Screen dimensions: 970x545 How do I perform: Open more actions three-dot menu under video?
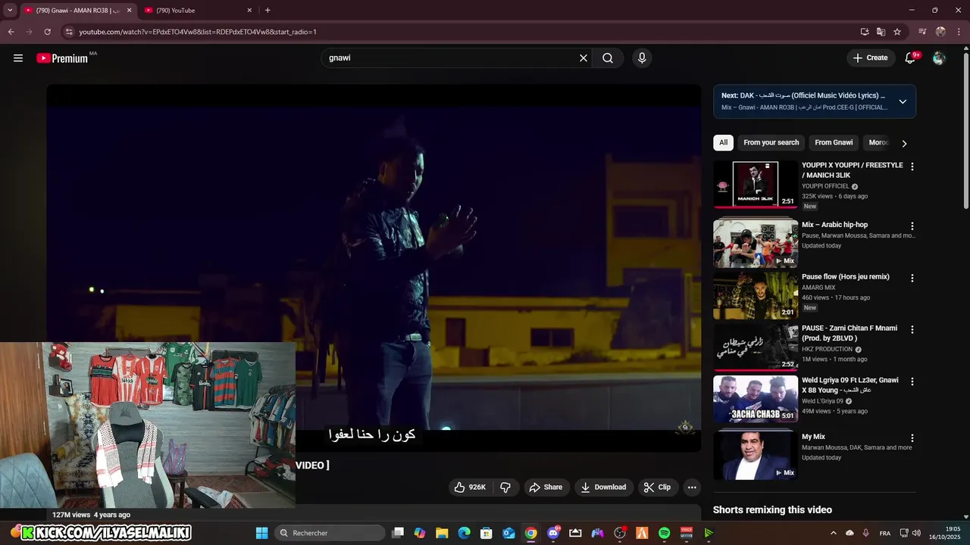pyautogui.click(x=692, y=487)
